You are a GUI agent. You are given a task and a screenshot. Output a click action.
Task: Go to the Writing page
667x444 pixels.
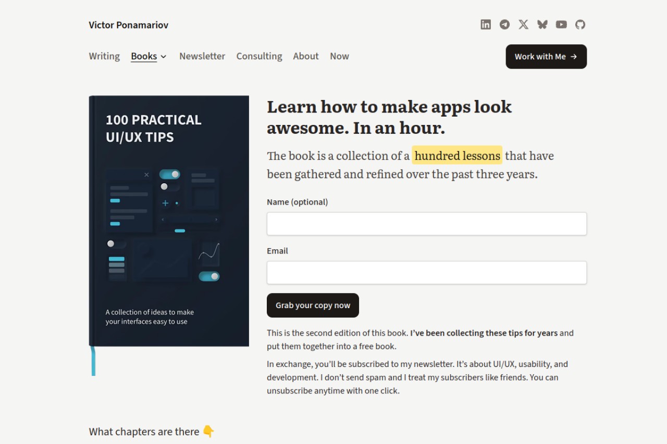pos(104,56)
